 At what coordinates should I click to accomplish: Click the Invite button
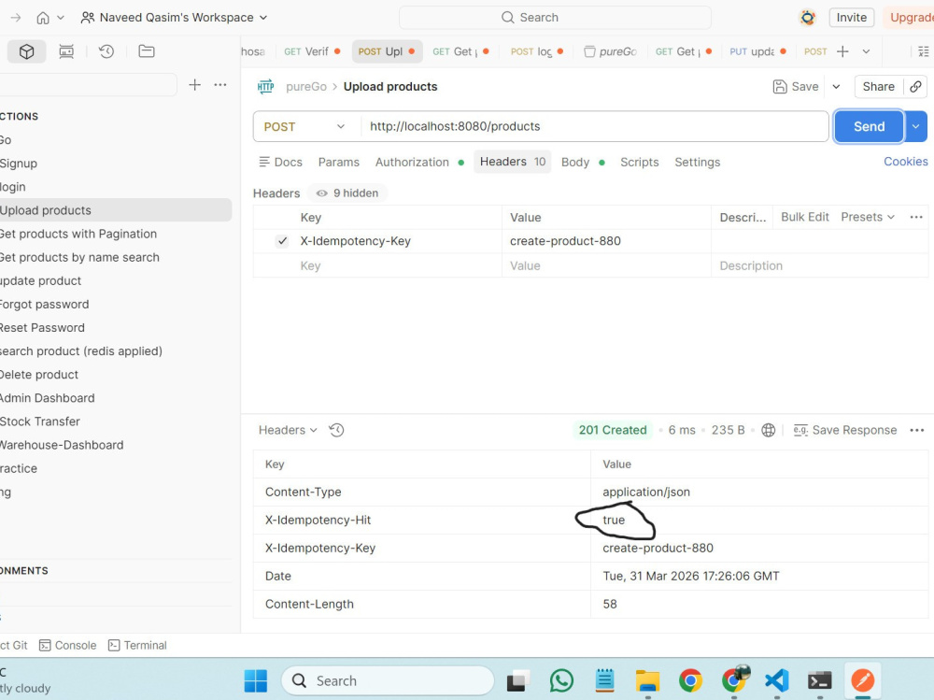point(852,18)
